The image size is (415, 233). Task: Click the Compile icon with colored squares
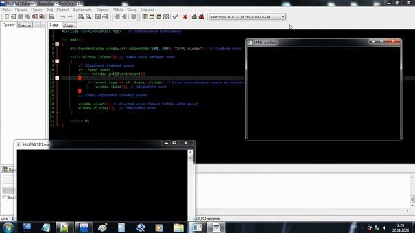coord(145,17)
